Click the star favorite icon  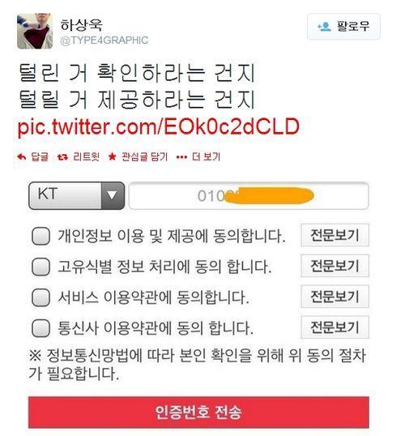click(x=112, y=157)
